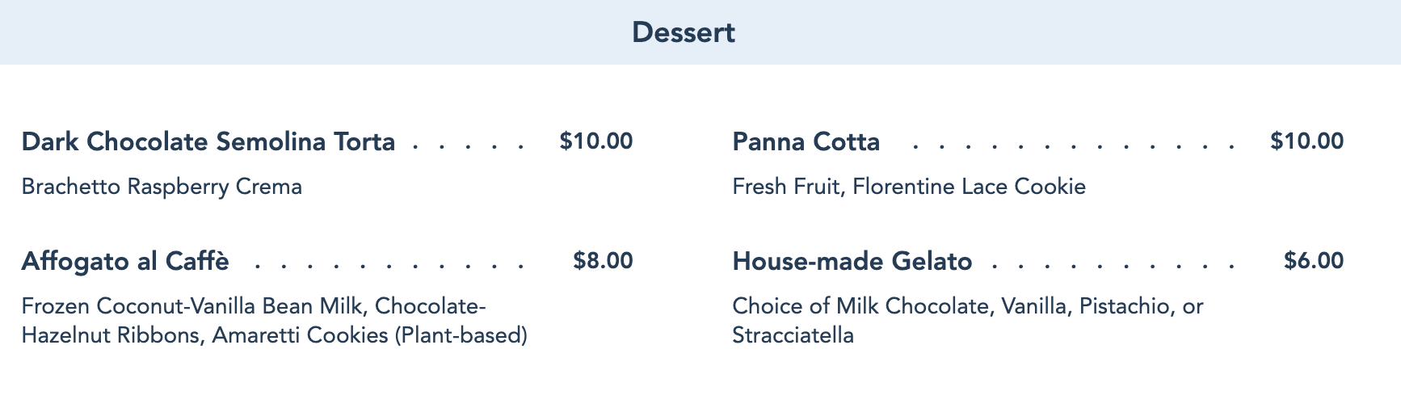Screen dimensions: 1401x404
Task: Click the Brachetto Raspberry Crema description
Action: point(162,187)
